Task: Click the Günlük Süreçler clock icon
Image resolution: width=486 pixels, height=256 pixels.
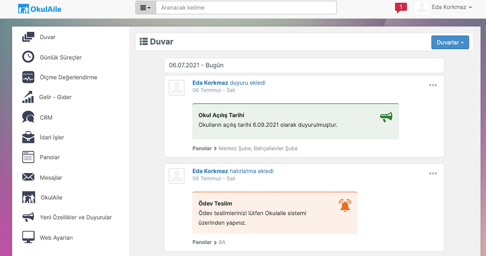Action: point(28,57)
